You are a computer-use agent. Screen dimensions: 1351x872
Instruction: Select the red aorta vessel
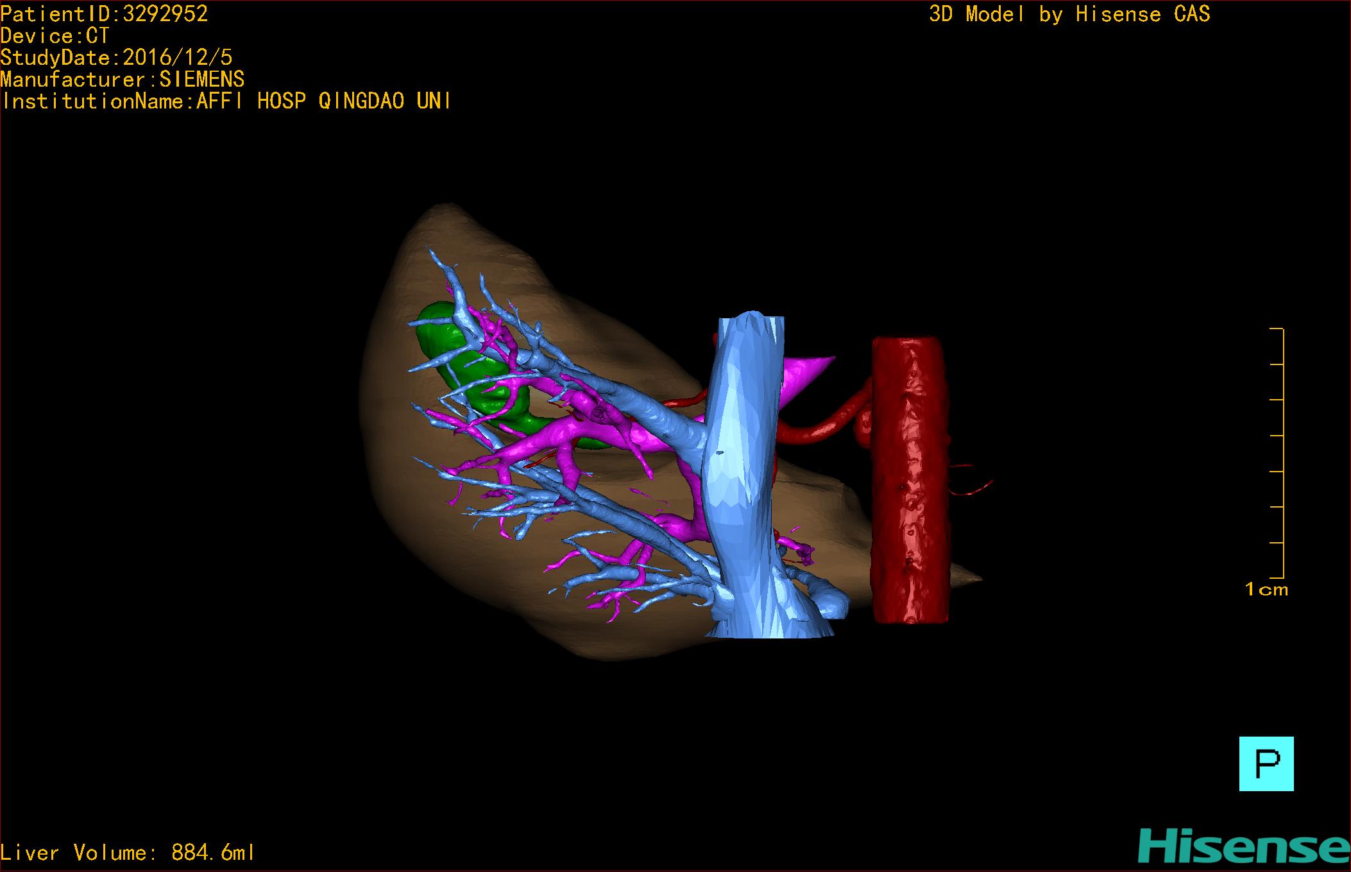[910, 481]
